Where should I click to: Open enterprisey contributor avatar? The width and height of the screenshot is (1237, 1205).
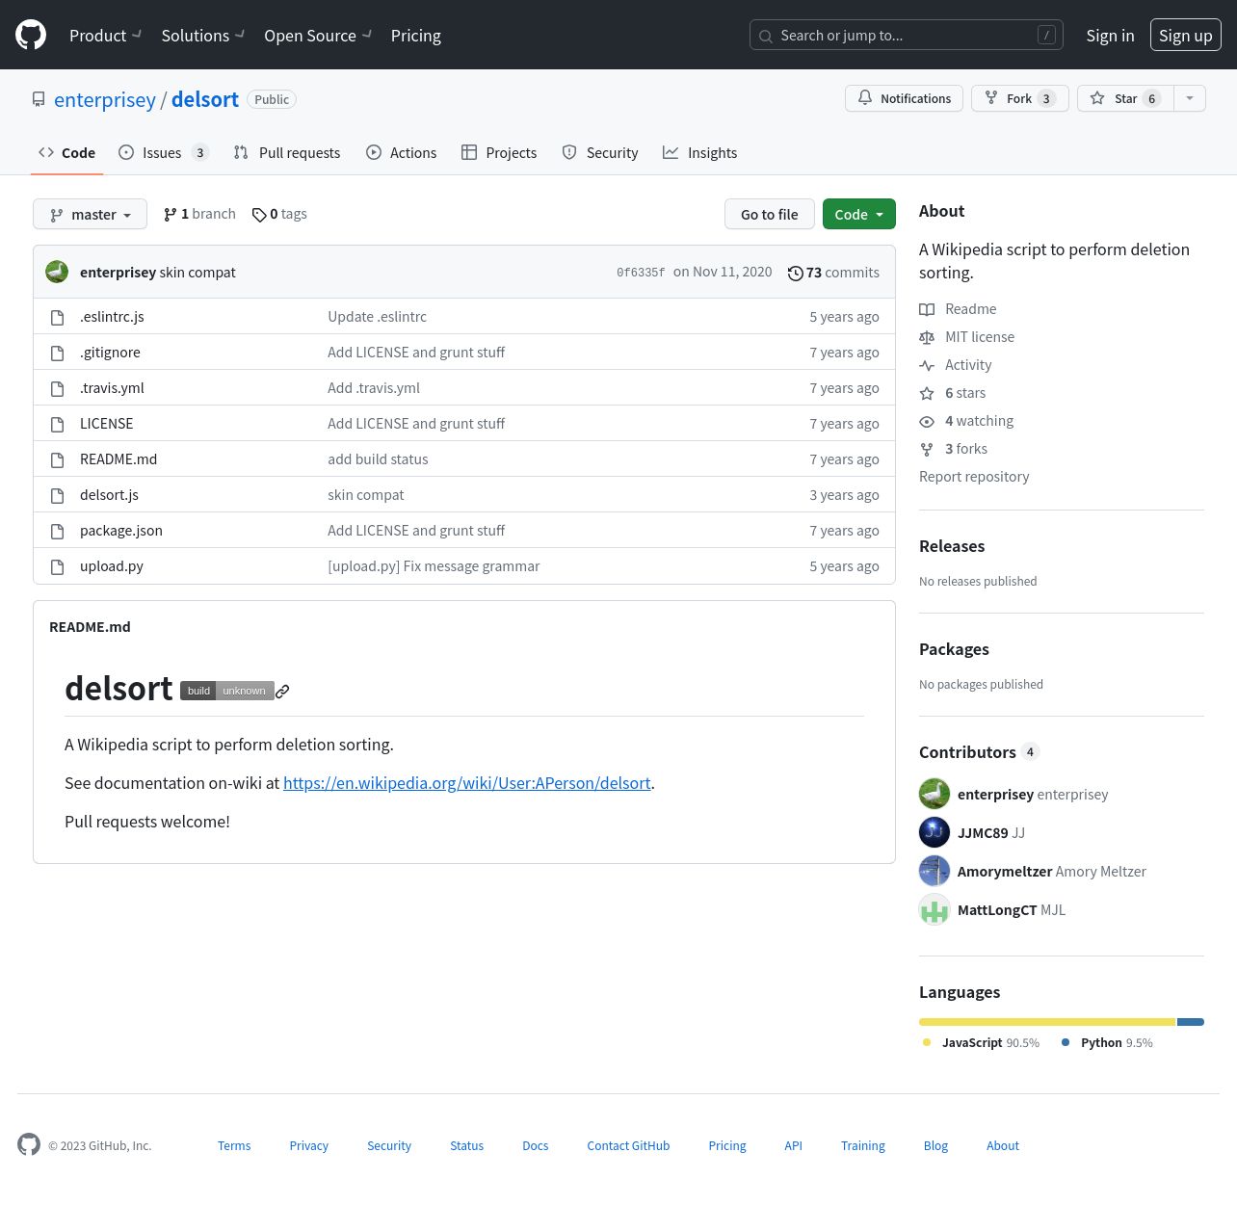(934, 794)
